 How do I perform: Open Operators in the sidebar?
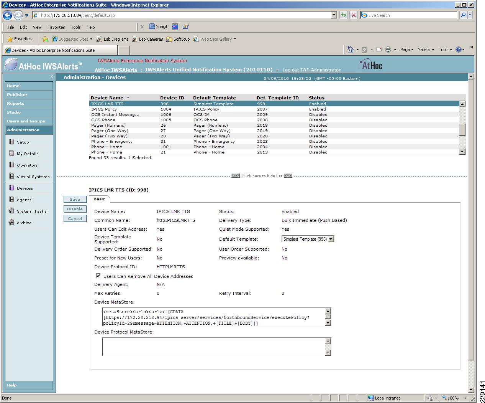[27, 165]
